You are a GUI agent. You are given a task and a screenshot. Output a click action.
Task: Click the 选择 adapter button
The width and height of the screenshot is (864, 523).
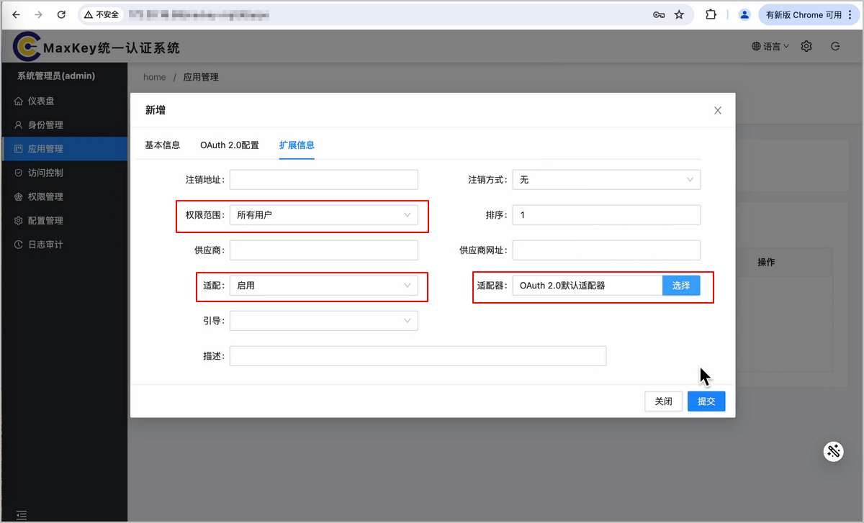tap(681, 285)
